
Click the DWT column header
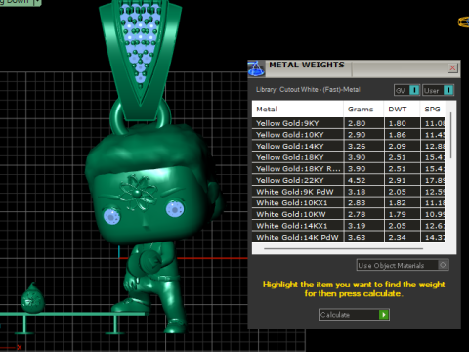click(402, 110)
